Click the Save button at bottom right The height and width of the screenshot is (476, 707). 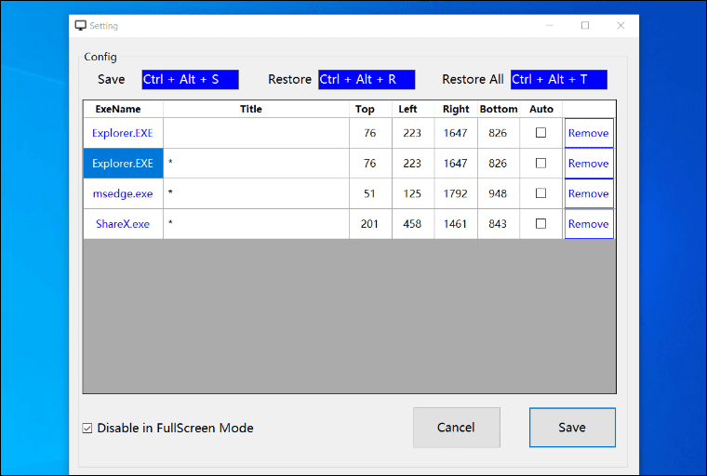pos(572,428)
